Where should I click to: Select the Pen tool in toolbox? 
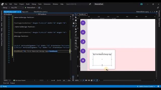click(x=76, y=35)
